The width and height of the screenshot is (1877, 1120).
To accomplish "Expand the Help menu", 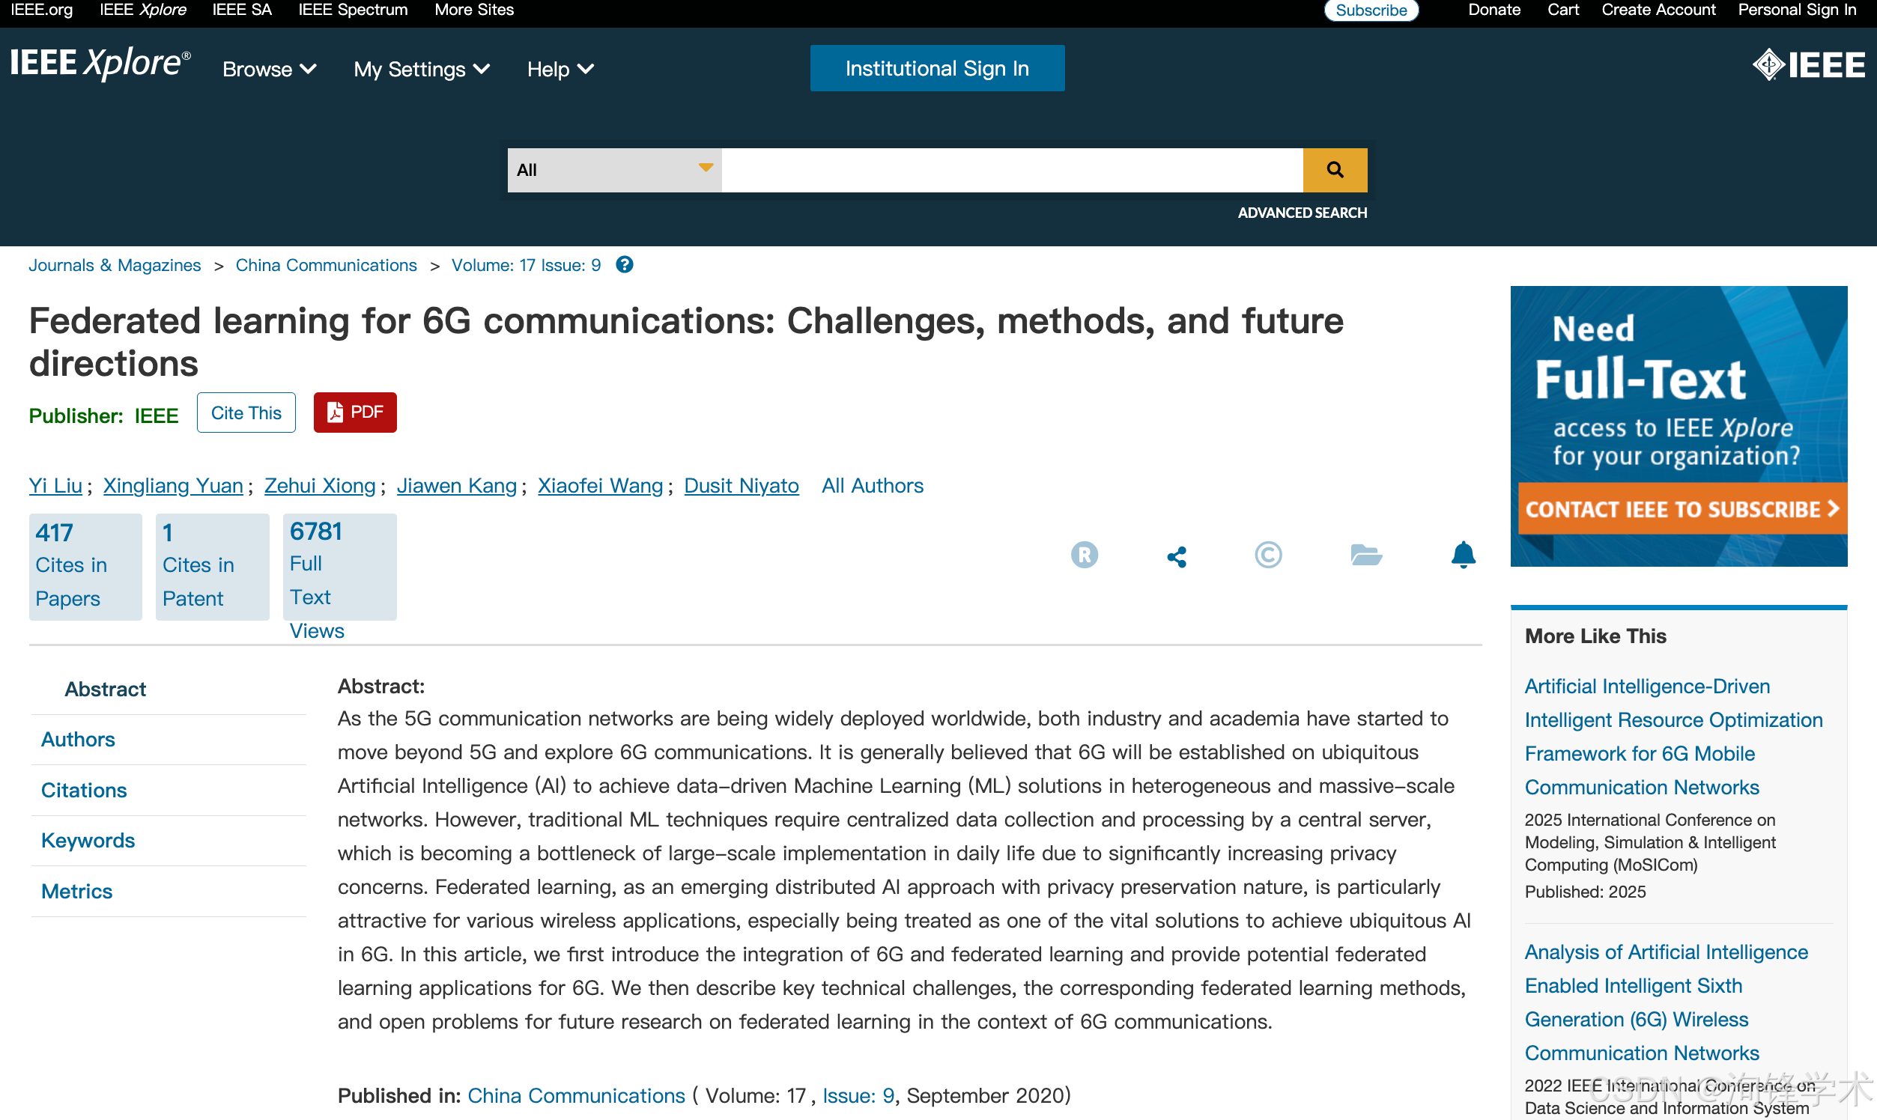I will coord(560,70).
